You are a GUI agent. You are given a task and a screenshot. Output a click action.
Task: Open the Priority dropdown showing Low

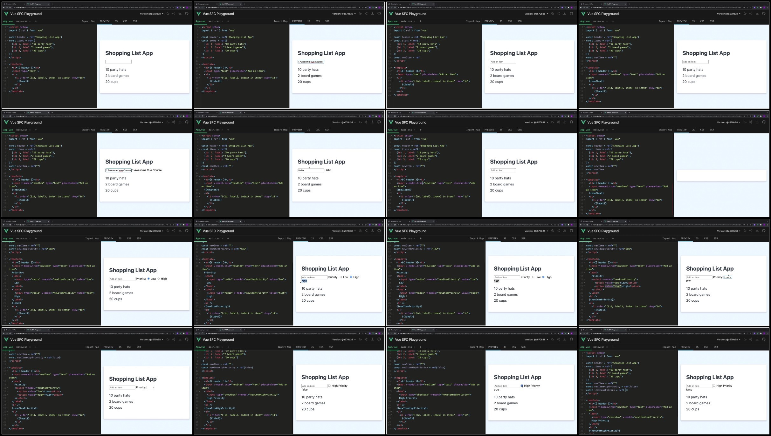click(x=728, y=277)
